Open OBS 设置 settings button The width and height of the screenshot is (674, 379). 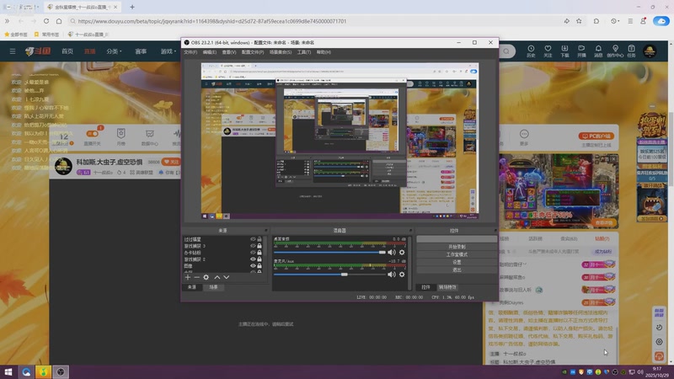[457, 262]
